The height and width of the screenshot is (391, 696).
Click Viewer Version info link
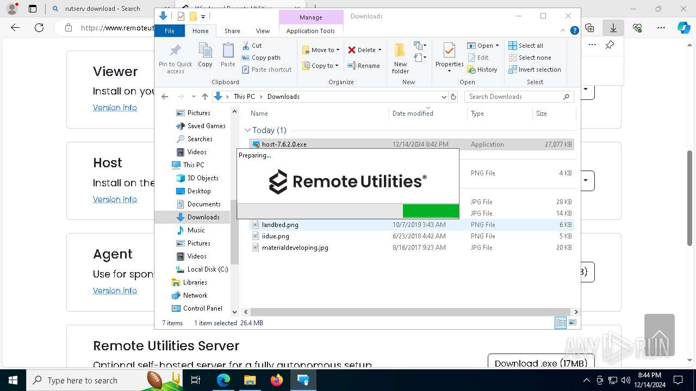(x=115, y=108)
